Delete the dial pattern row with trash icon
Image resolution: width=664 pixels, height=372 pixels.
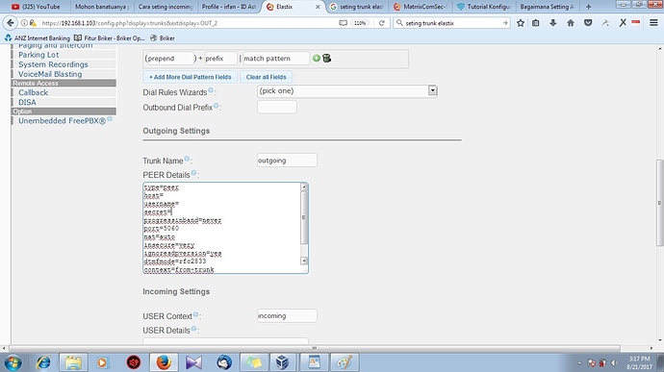click(326, 58)
